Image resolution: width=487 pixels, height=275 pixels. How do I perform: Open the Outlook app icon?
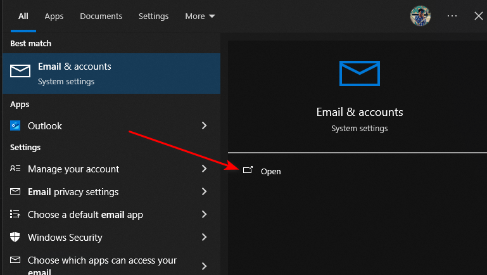click(15, 125)
